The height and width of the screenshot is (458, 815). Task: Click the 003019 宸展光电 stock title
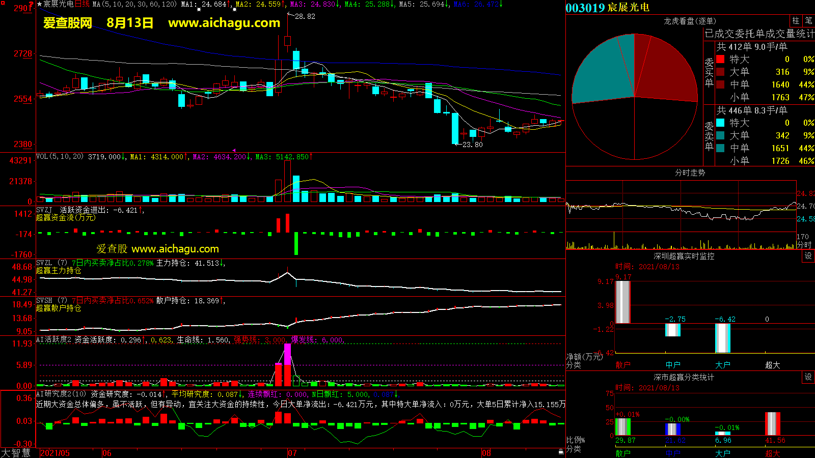[607, 8]
